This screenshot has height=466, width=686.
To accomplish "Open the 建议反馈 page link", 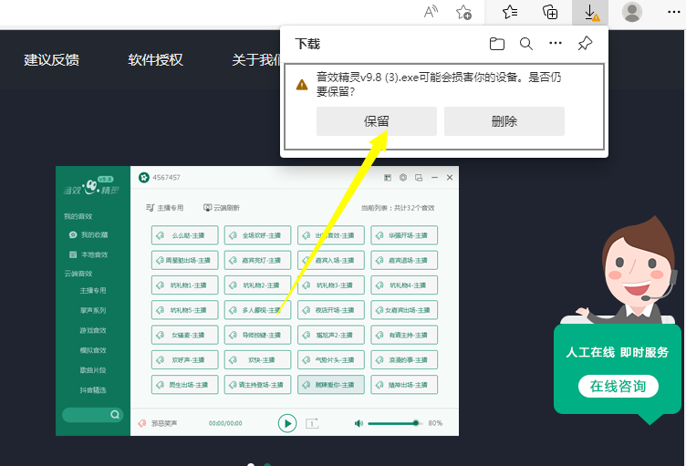I will [51, 60].
